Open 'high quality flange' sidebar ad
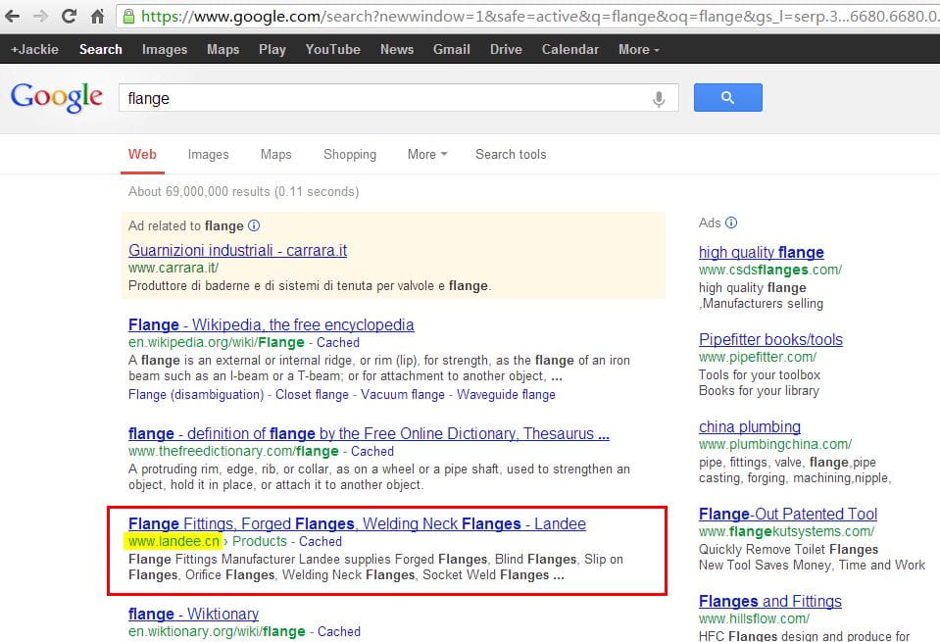This screenshot has width=940, height=642. coord(762,252)
